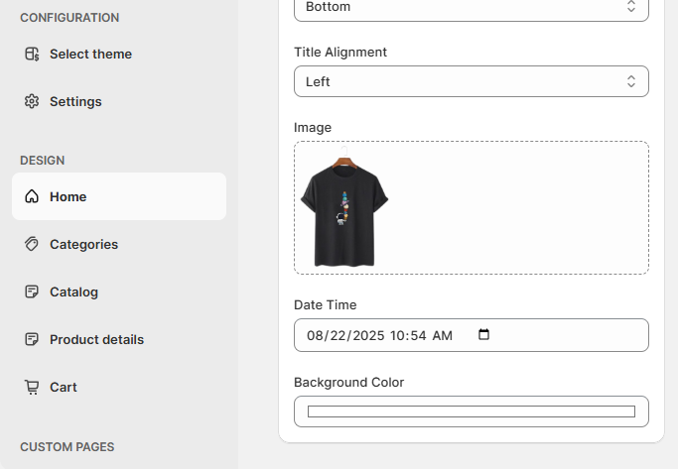This screenshot has width=678, height=469.
Task: Click the Cart shopping icon
Action: pyautogui.click(x=32, y=387)
